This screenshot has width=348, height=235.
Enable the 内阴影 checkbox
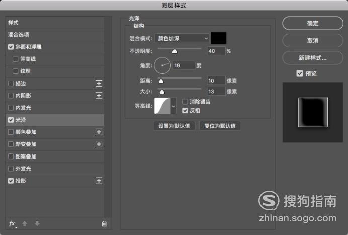pos(11,96)
